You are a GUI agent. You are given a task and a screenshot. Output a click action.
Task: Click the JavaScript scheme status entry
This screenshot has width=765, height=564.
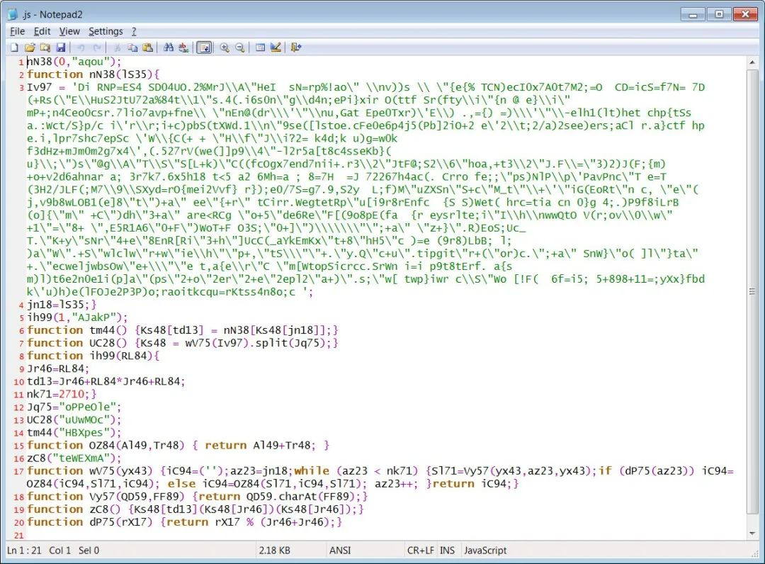tap(485, 551)
